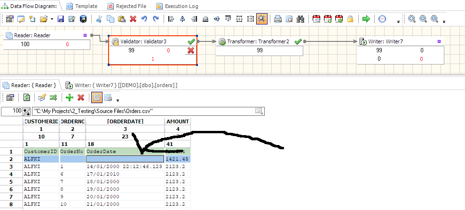Add a field with the green plus
This screenshot has width=465, height=210.
(70, 97)
